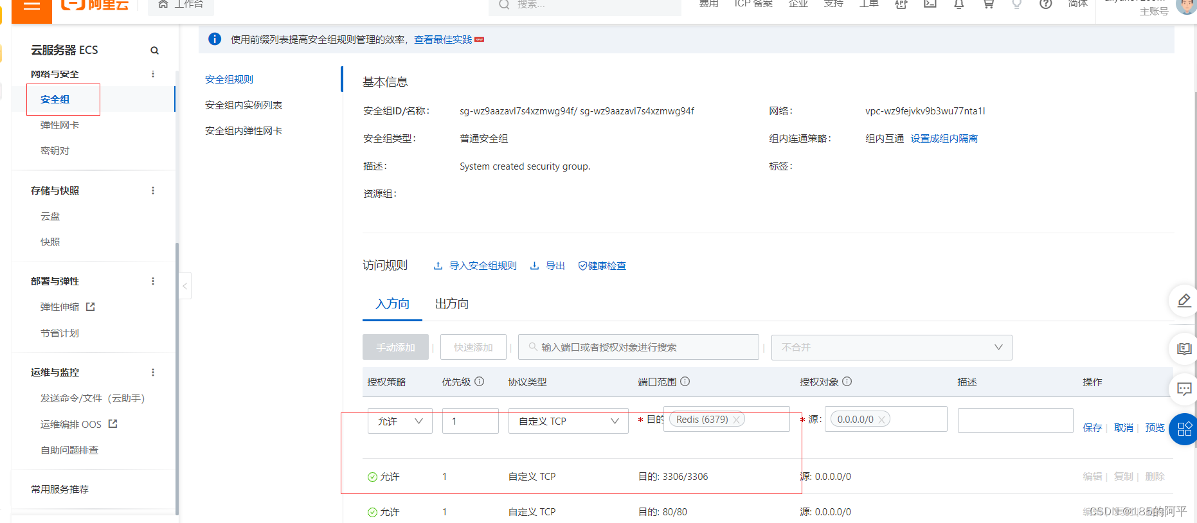Open the 工作台 home workbench
Screen dimensions: 1197x523
[181, 4]
